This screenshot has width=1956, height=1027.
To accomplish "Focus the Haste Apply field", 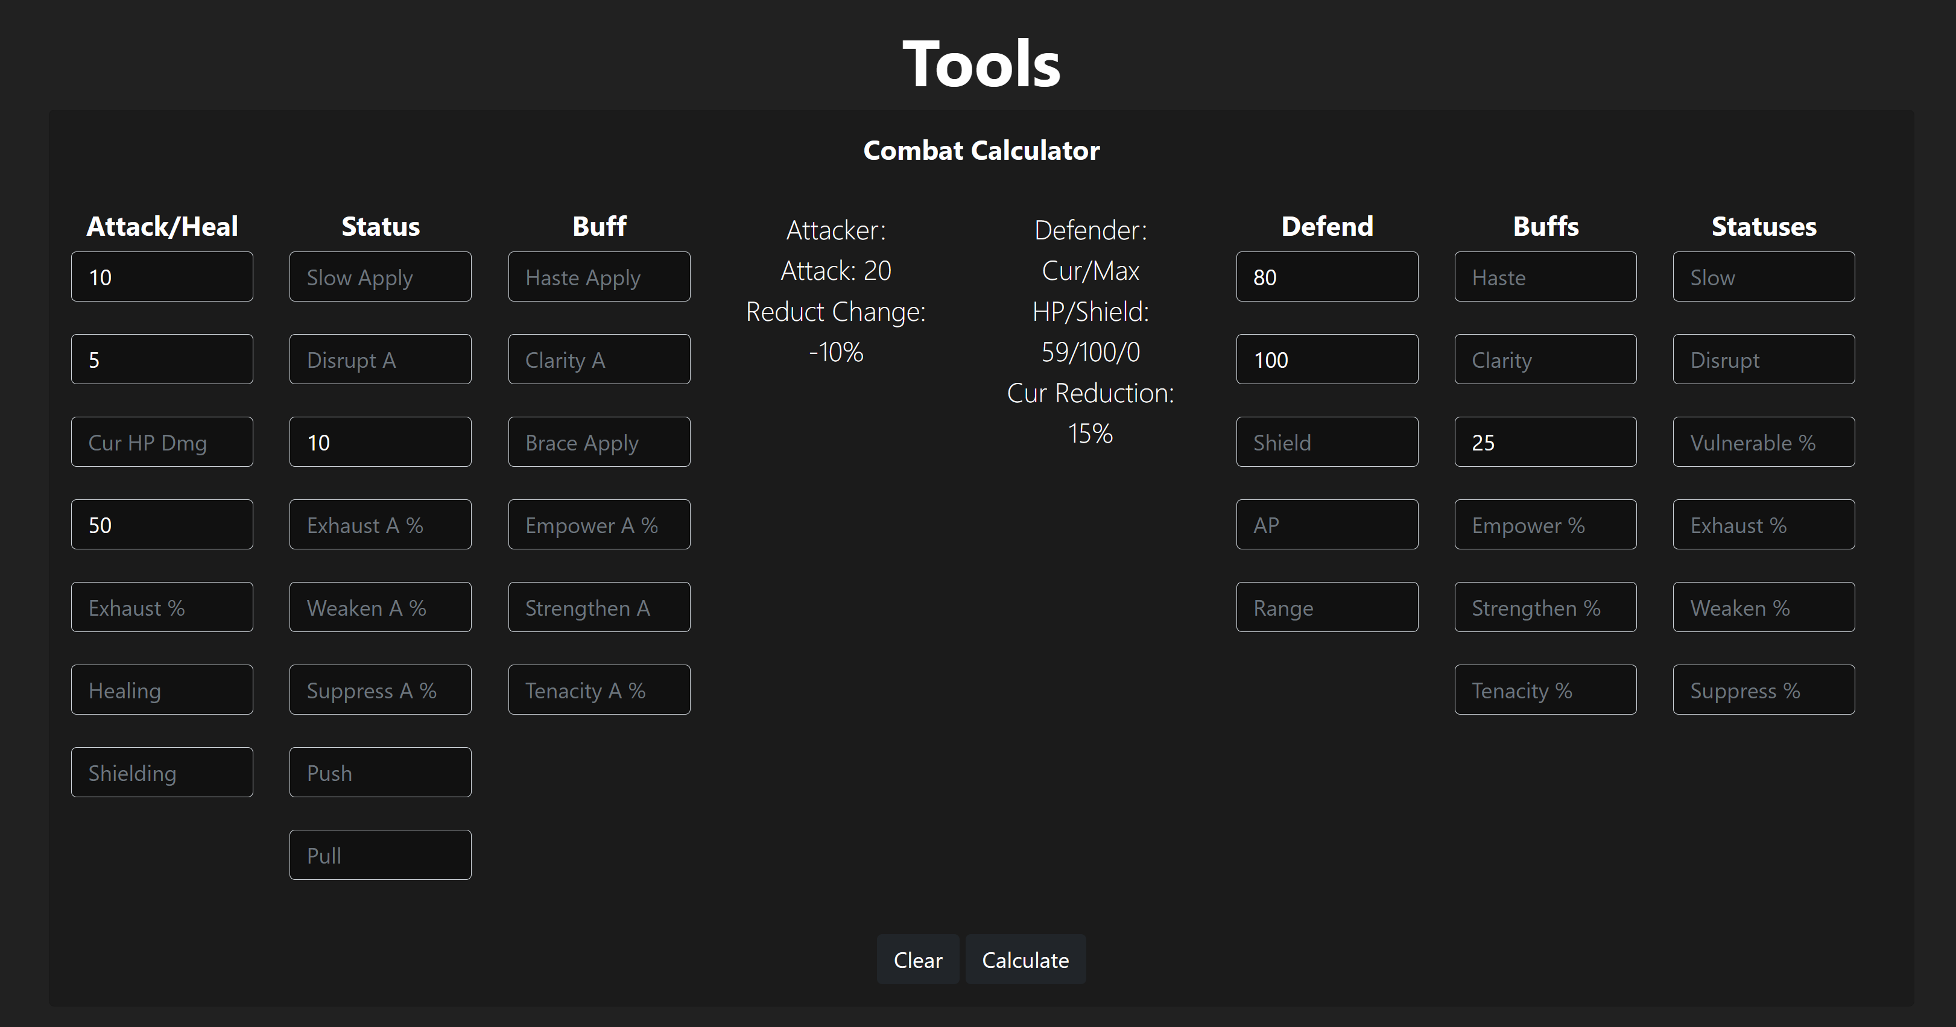I will coord(599,276).
